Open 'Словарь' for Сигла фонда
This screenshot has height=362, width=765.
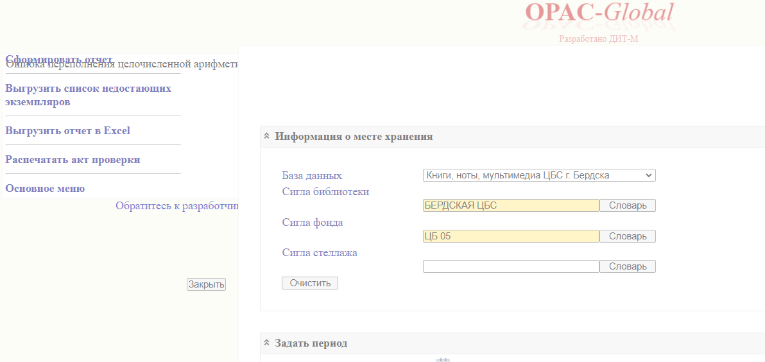click(x=627, y=236)
